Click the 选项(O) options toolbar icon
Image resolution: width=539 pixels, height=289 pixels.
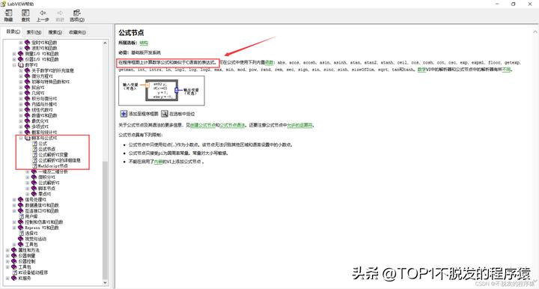pyautogui.click(x=77, y=13)
